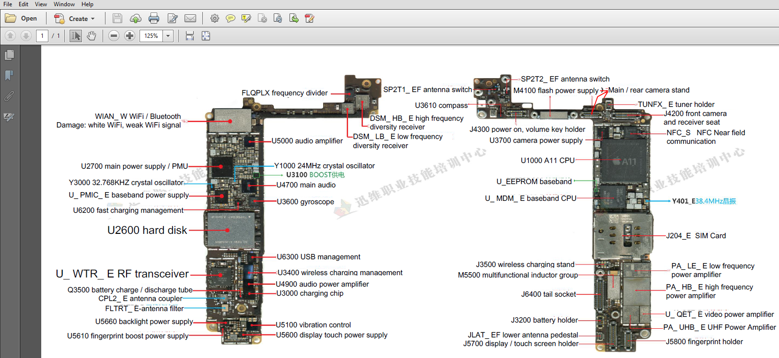Click the Open button
779x358 pixels.
[22, 19]
